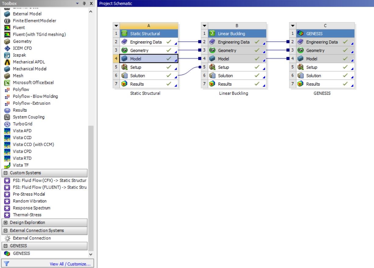Viewport: 374px width, 268px height.
Task: Select the Vista TF icon
Action: coord(7,165)
